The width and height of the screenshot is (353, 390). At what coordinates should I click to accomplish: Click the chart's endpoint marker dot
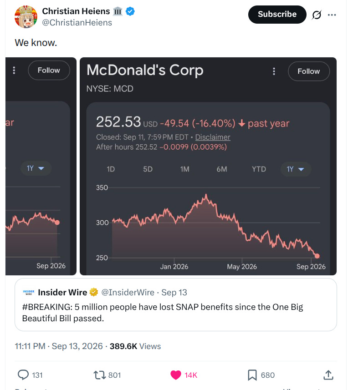(x=317, y=256)
